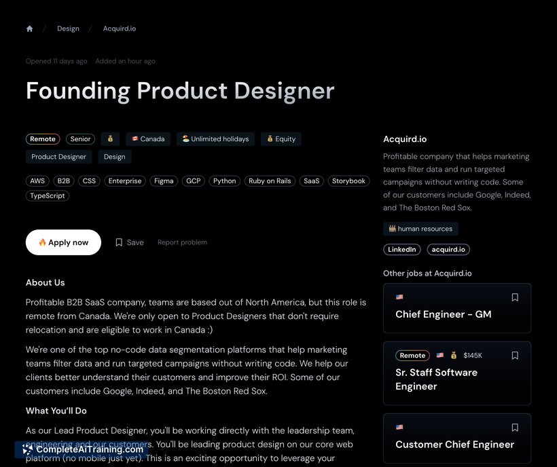
Task: Click the US flag on Customer Chief Engineer card
Action: point(399,427)
